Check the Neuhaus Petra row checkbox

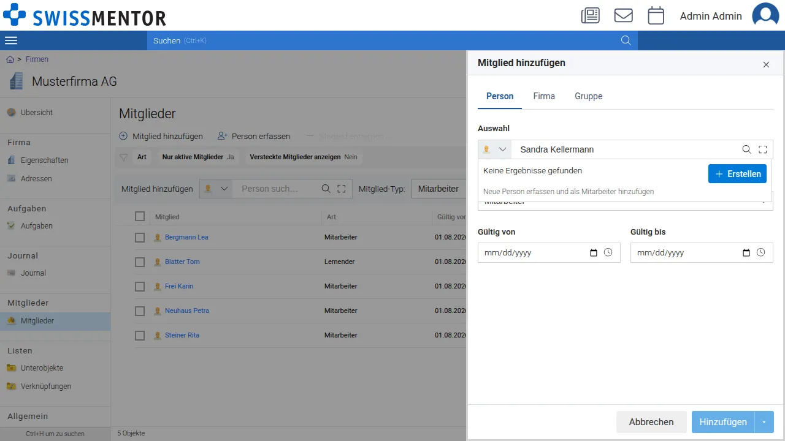point(140,311)
